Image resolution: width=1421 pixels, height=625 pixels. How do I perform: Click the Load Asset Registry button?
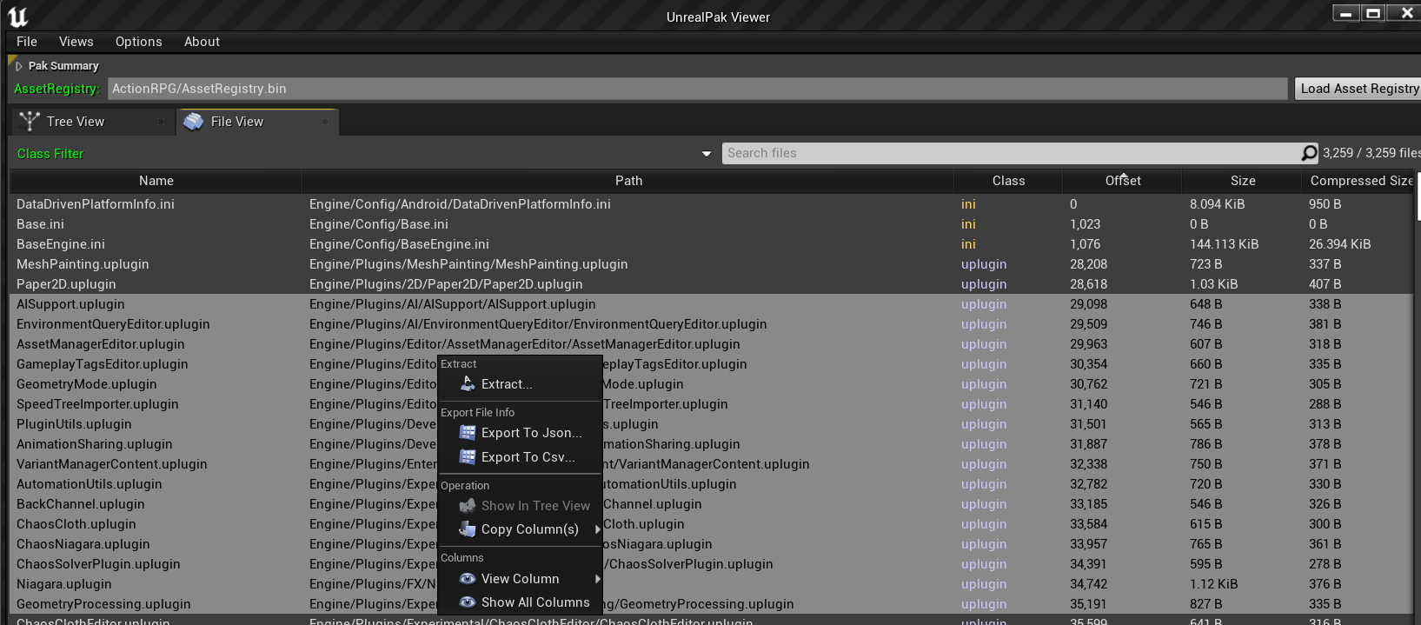coord(1359,88)
